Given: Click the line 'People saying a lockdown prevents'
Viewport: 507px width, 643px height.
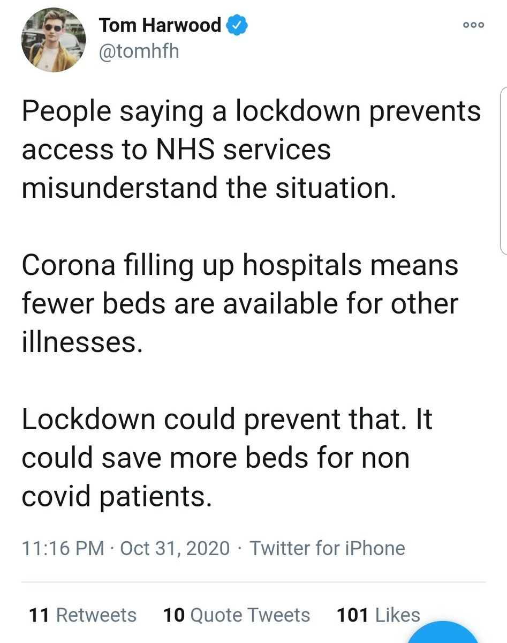Looking at the screenshot, I should pos(251,113).
